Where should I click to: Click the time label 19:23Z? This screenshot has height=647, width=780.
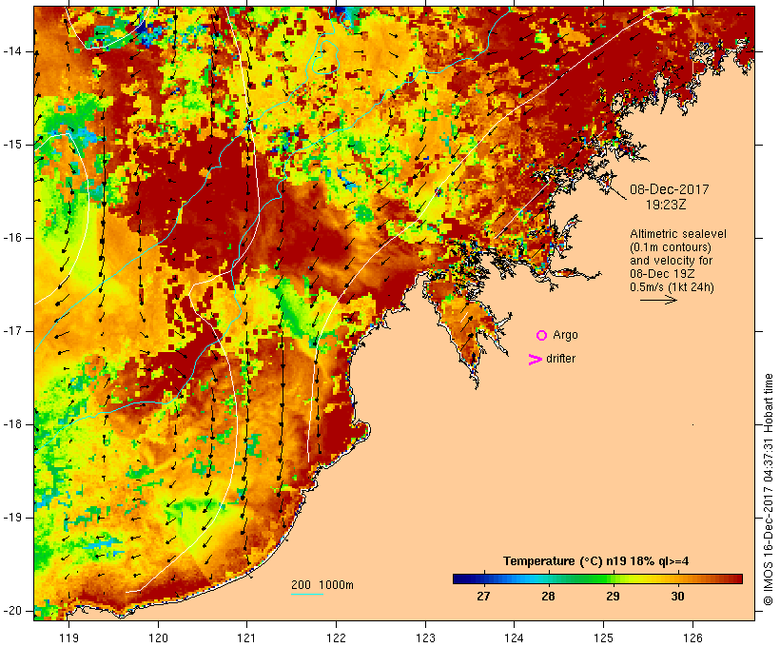[666, 205]
